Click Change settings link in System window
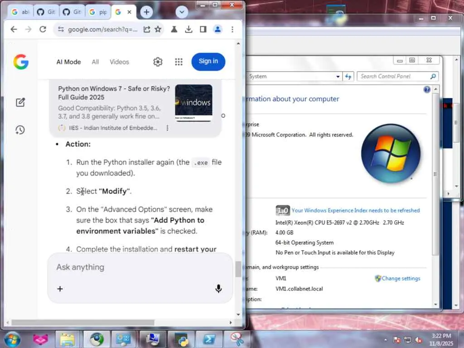 point(401,279)
